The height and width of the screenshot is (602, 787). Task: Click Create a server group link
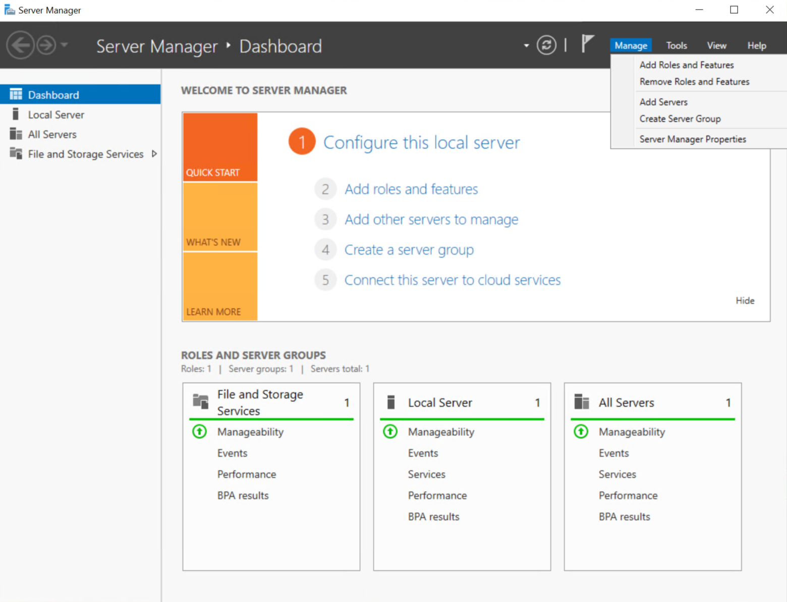tap(409, 249)
